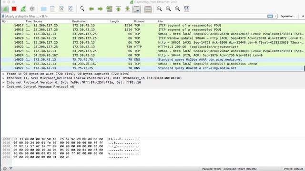Sort by the Destination column header
Screen dimensions: 305x171
(x=79, y=21)
